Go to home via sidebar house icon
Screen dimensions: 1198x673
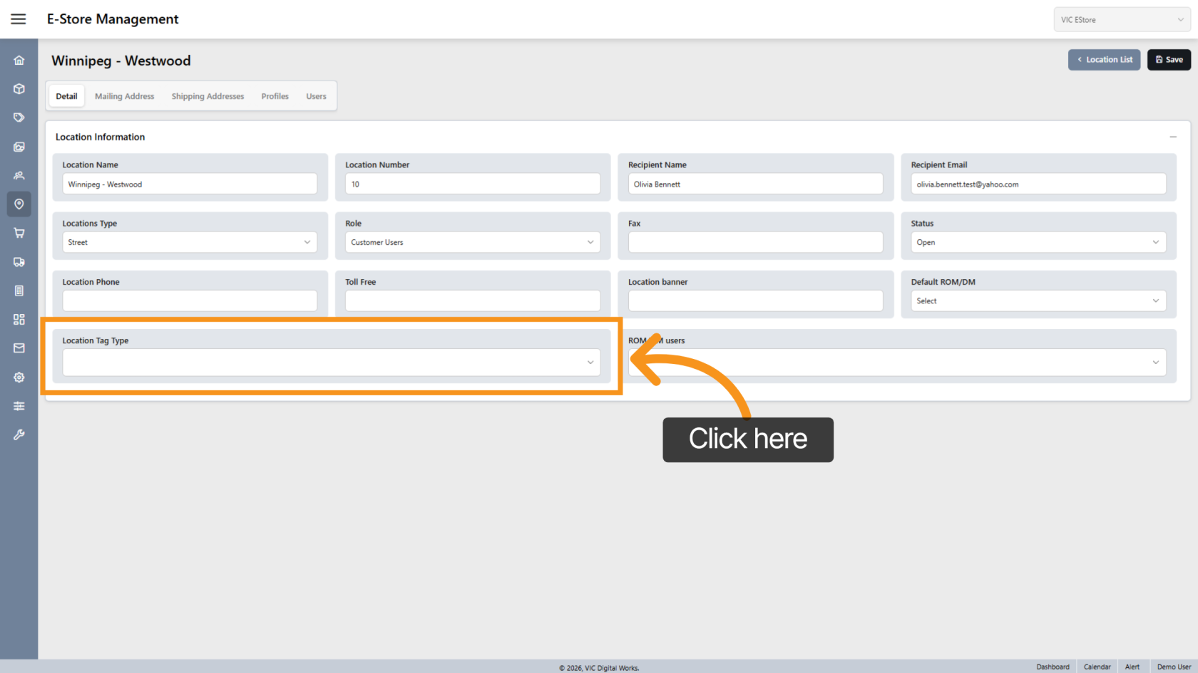pyautogui.click(x=19, y=61)
